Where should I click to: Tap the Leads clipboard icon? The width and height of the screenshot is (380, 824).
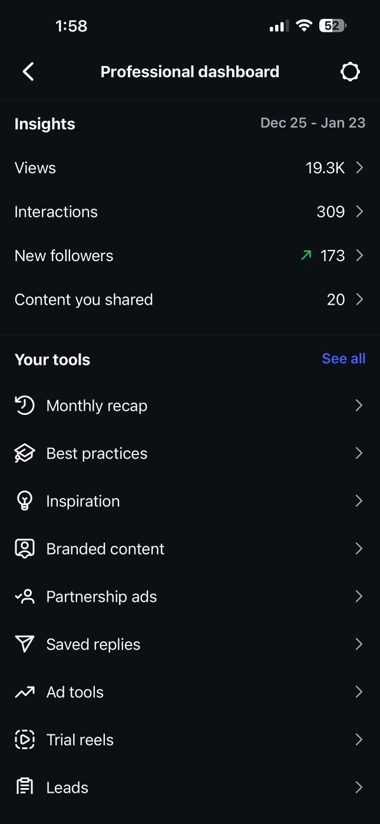(24, 787)
